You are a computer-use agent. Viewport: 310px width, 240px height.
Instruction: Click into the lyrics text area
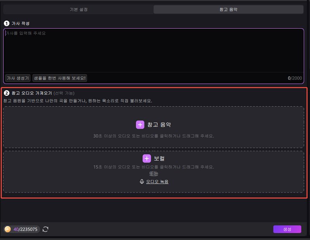click(153, 51)
